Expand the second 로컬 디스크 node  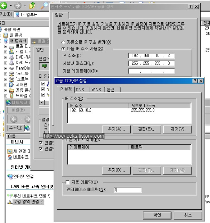pos(6,52)
